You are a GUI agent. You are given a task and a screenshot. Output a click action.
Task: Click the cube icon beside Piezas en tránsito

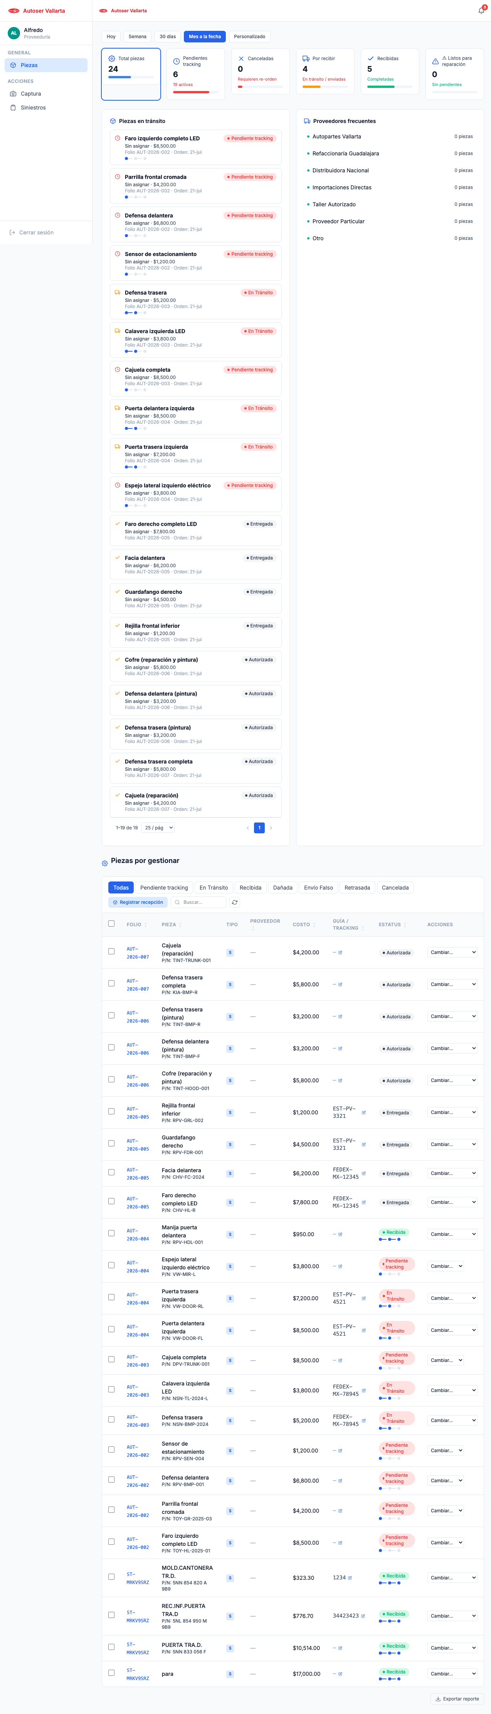point(113,121)
